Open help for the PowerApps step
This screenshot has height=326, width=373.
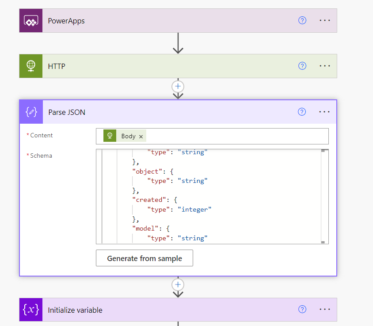click(x=302, y=20)
